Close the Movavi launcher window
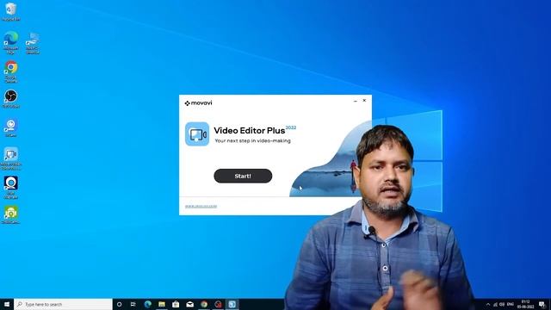The height and width of the screenshot is (310, 551). 364,101
